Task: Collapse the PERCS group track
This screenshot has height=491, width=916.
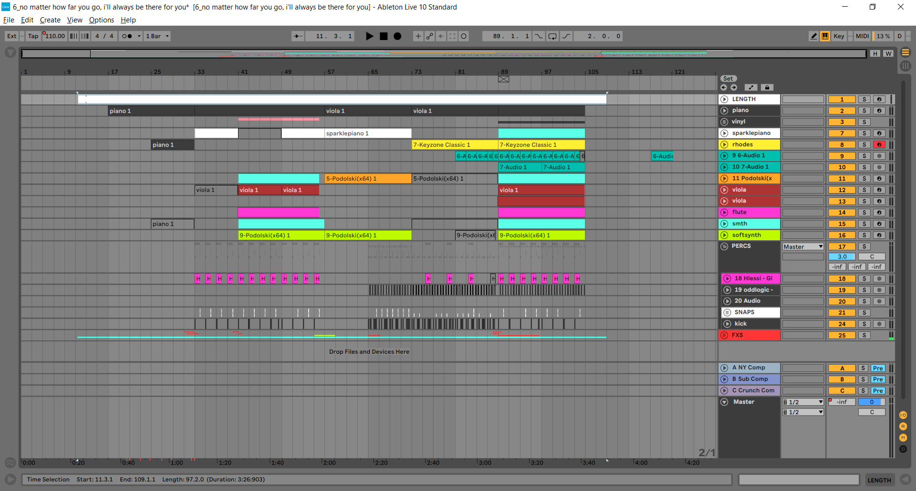Action: click(x=724, y=246)
